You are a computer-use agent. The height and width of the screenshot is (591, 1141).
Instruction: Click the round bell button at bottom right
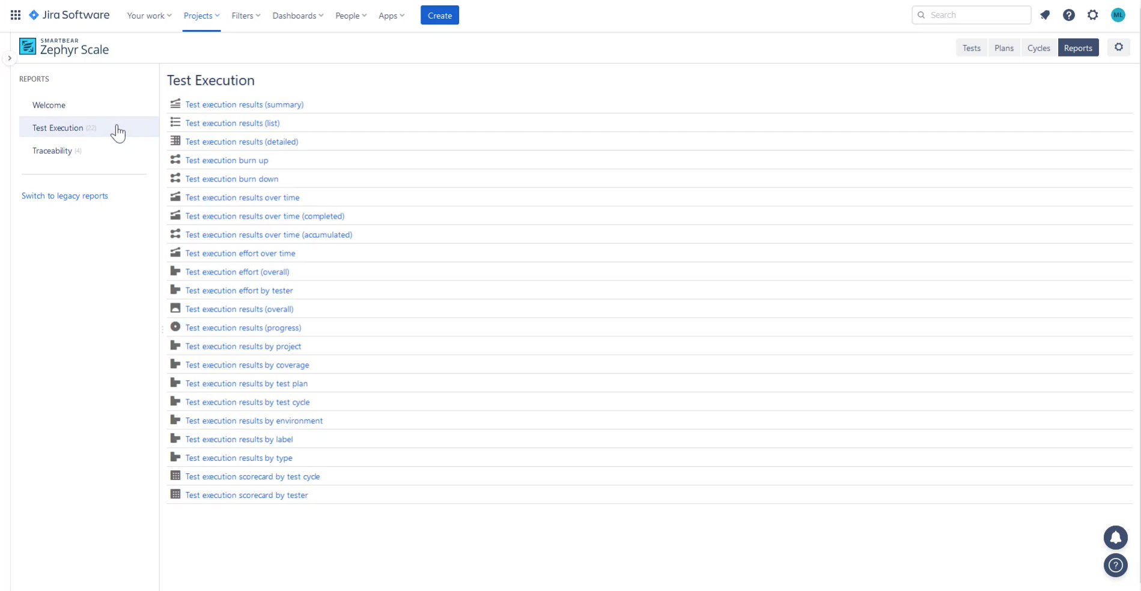tap(1116, 538)
